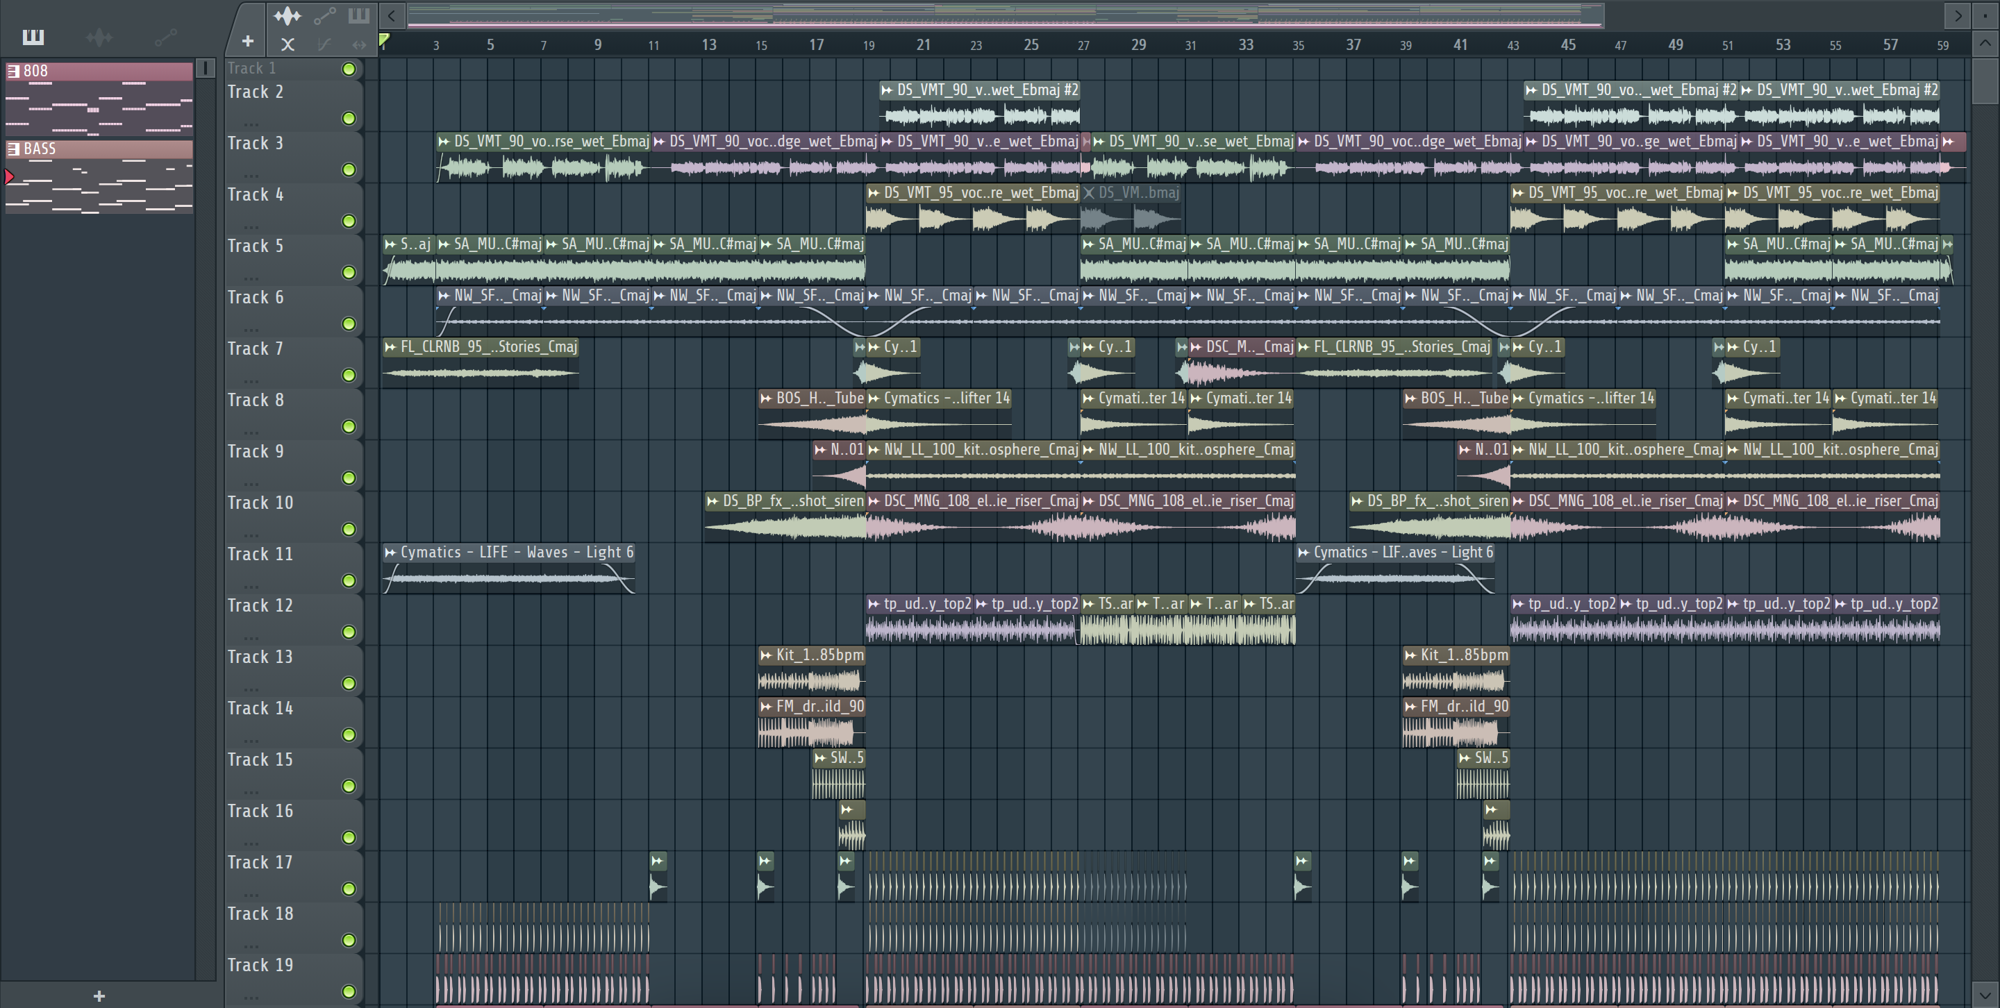Add a new pattern with bottom plus
Screen dimensions: 2000x1008
(x=99, y=996)
